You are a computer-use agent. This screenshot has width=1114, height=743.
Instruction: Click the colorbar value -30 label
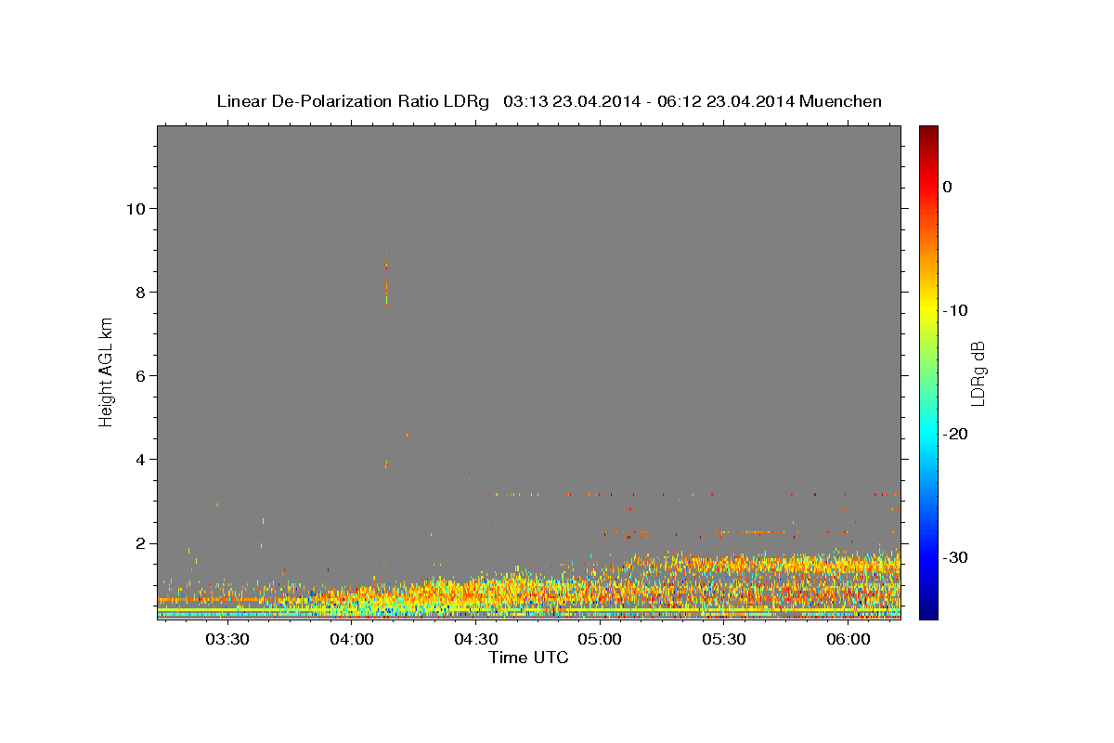(x=956, y=557)
